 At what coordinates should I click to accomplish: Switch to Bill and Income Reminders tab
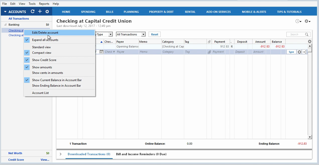141,154
